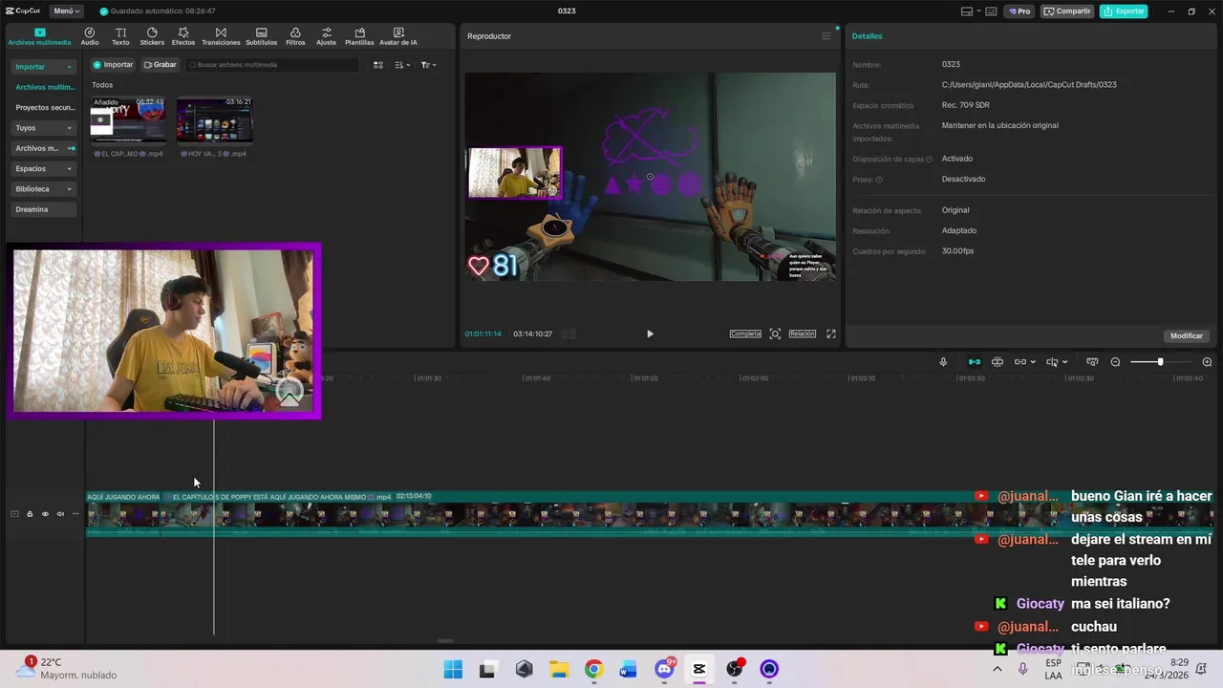Open the media filter dropdown

429,65
